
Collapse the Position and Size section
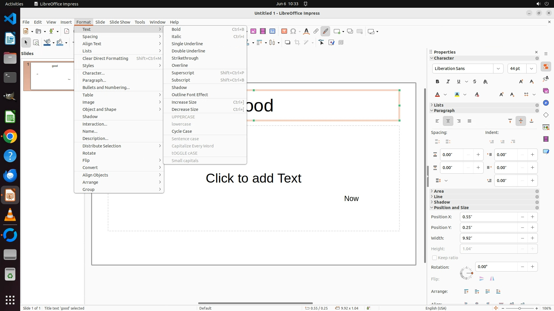point(451,208)
